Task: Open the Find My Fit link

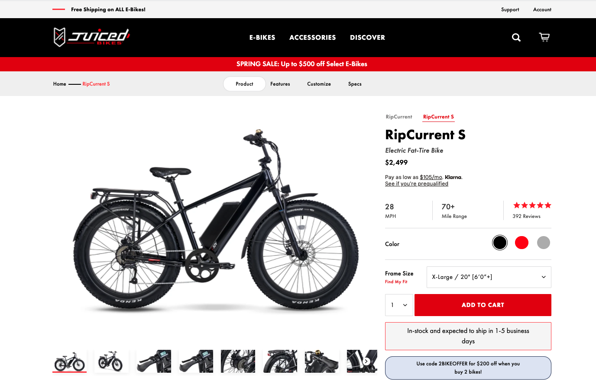Action: coord(396,282)
